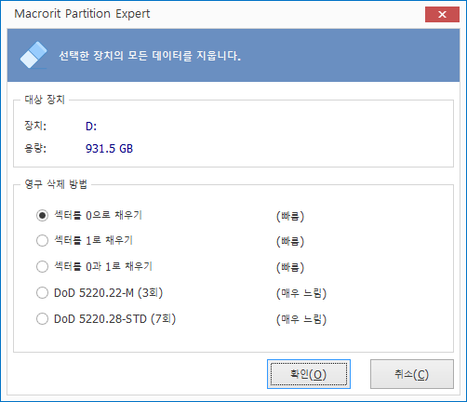This screenshot has width=467, height=402.
Task: Click the Macrorit Partition Expert window title
Action: point(82,14)
